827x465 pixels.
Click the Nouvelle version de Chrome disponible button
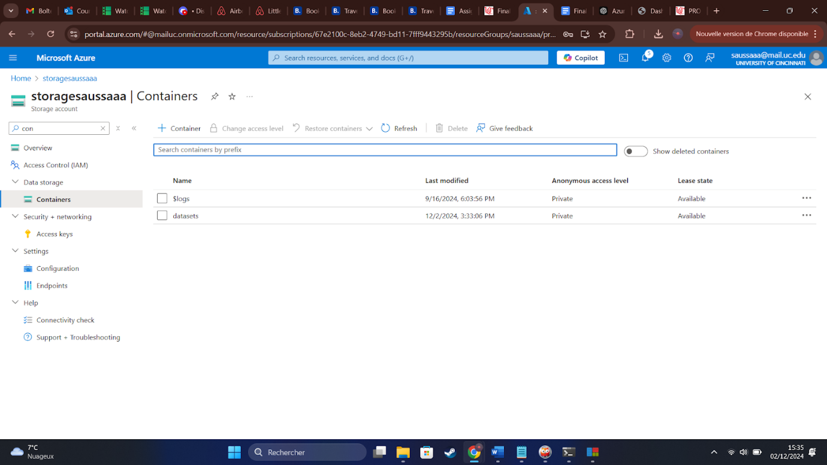tap(756, 34)
